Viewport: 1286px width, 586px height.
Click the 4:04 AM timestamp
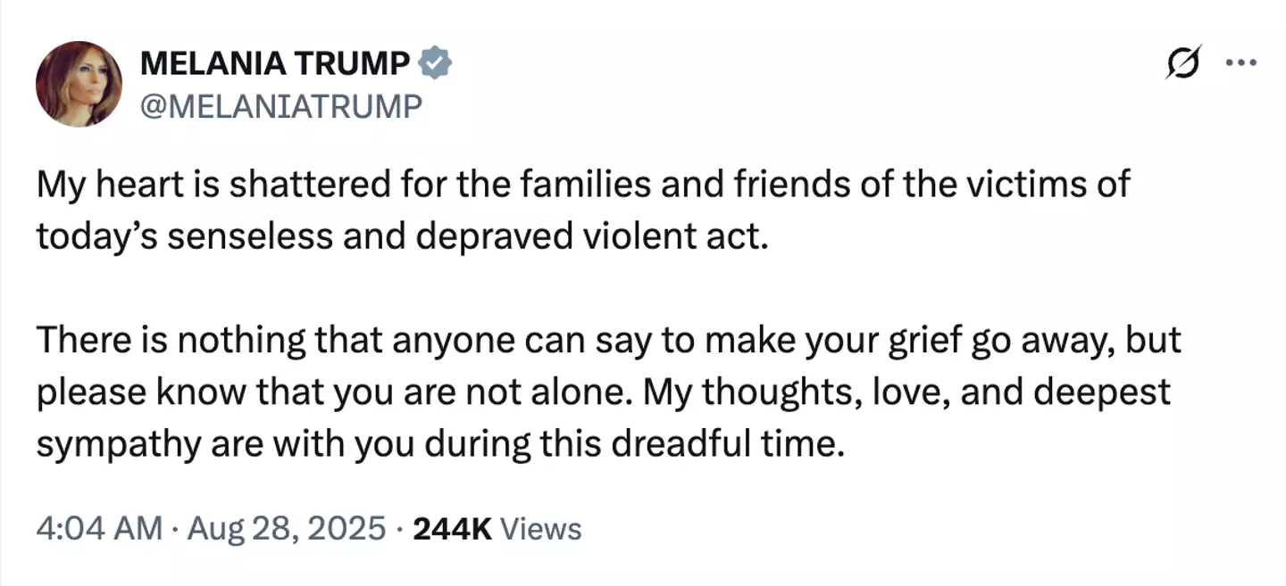(99, 529)
